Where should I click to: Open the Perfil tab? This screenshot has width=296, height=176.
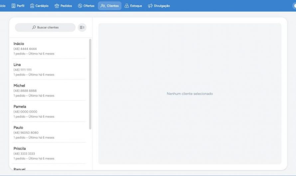click(x=18, y=6)
